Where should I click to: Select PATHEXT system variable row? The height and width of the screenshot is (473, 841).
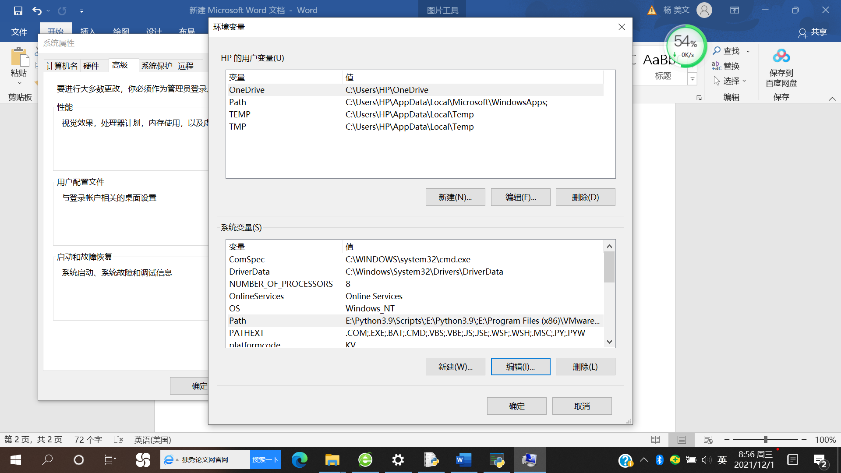(414, 333)
